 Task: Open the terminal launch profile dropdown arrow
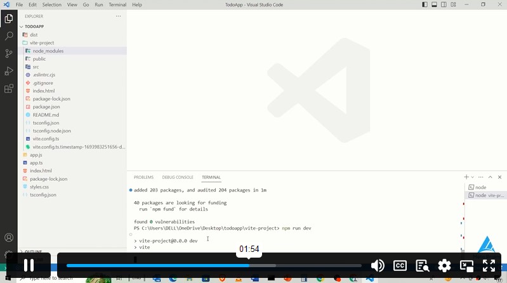point(472,177)
